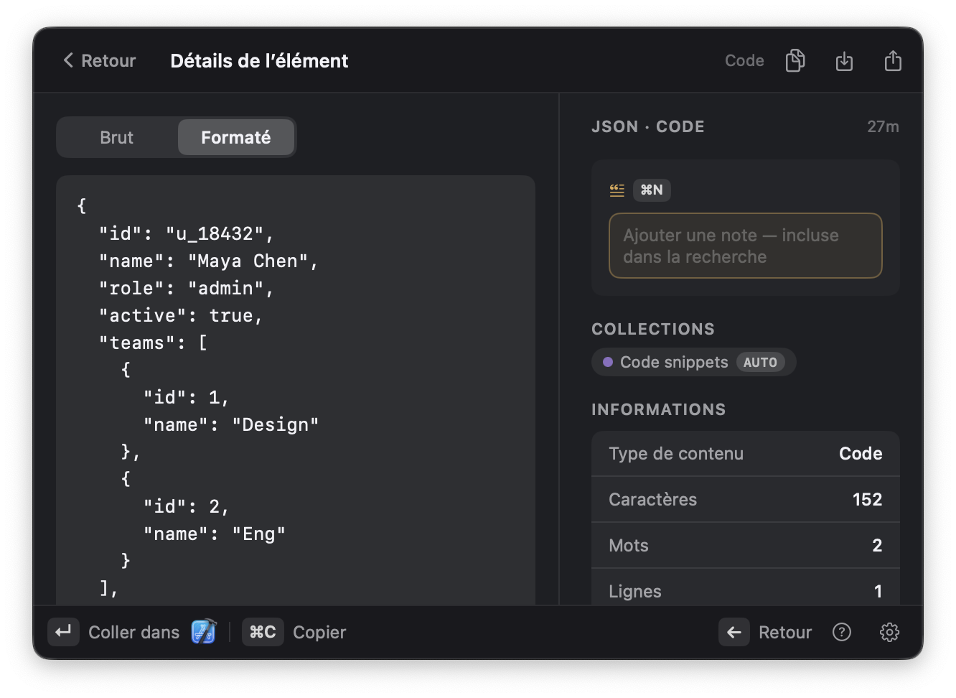956x698 pixels.
Task: Click the "teams": [ line
Action: tap(154, 343)
